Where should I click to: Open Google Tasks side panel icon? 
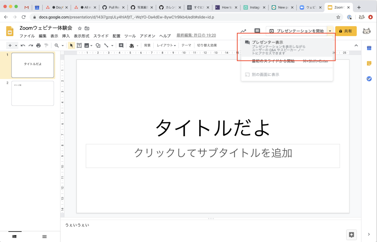(369, 79)
